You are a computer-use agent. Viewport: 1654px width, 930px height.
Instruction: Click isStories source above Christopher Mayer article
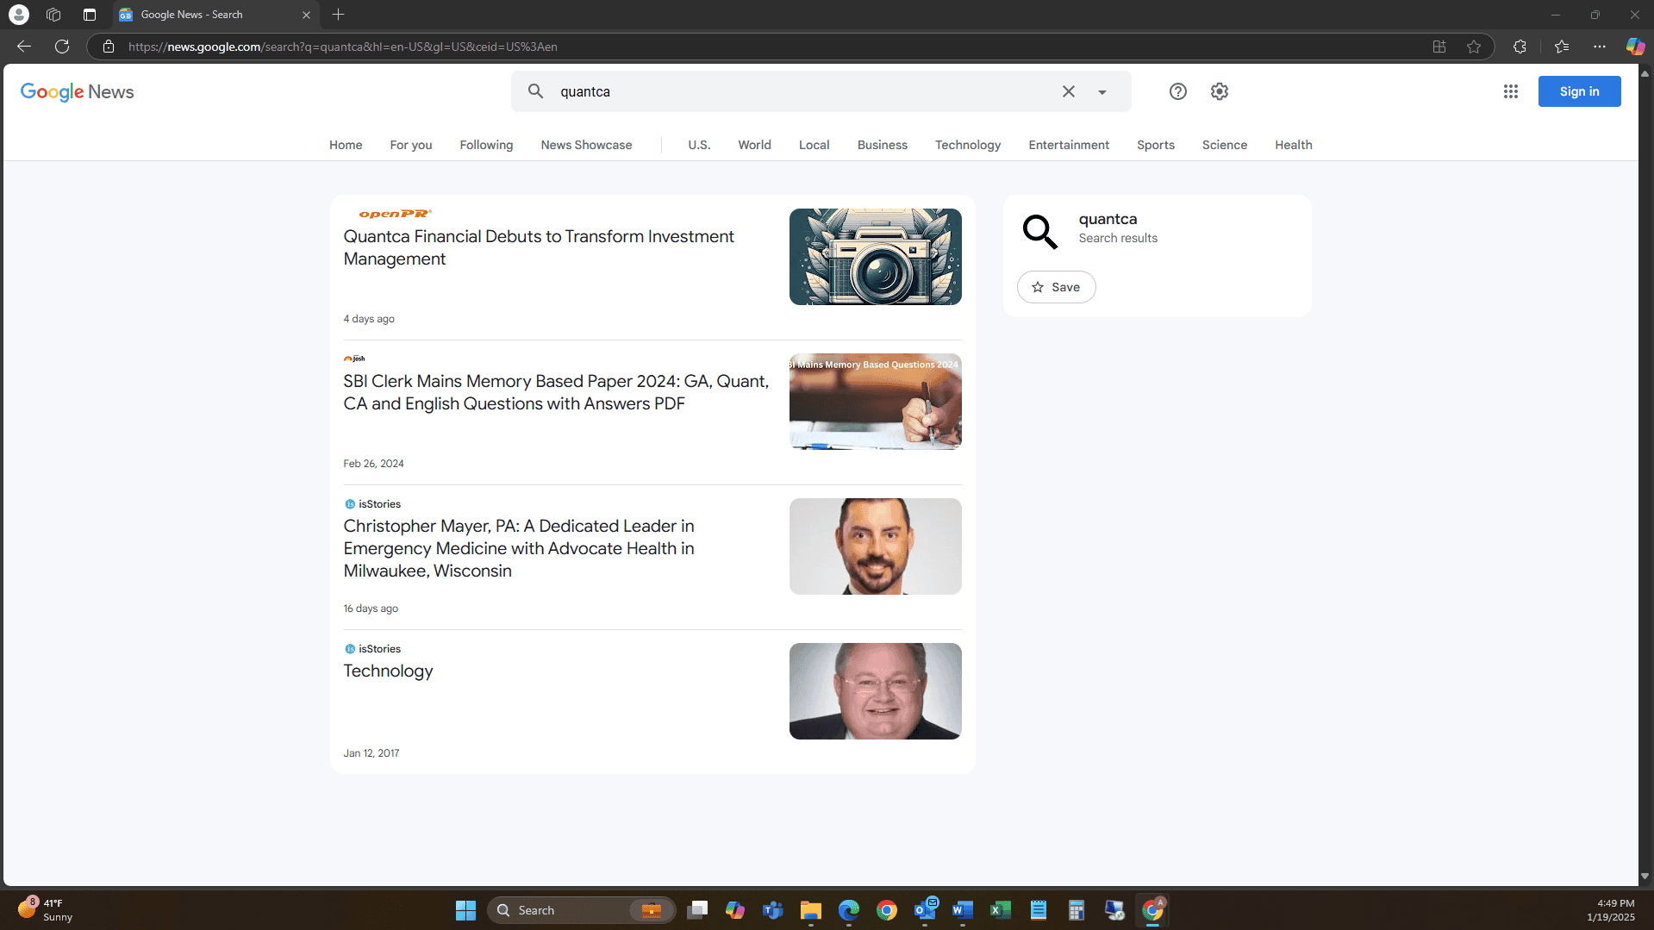click(x=372, y=504)
